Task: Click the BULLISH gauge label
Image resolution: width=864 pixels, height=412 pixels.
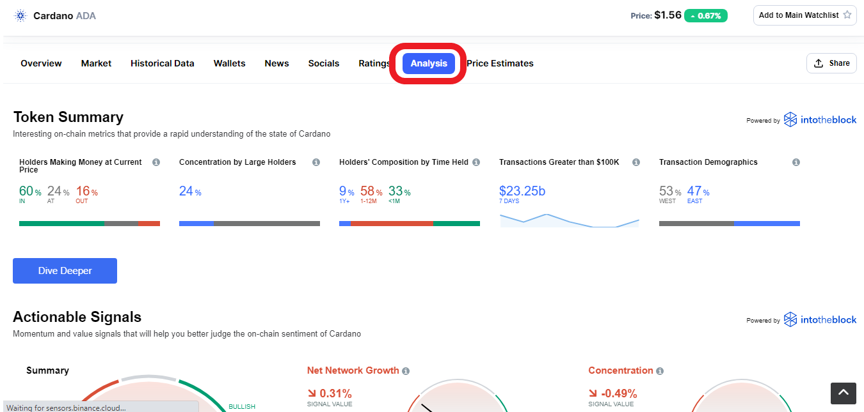Action: tap(242, 406)
